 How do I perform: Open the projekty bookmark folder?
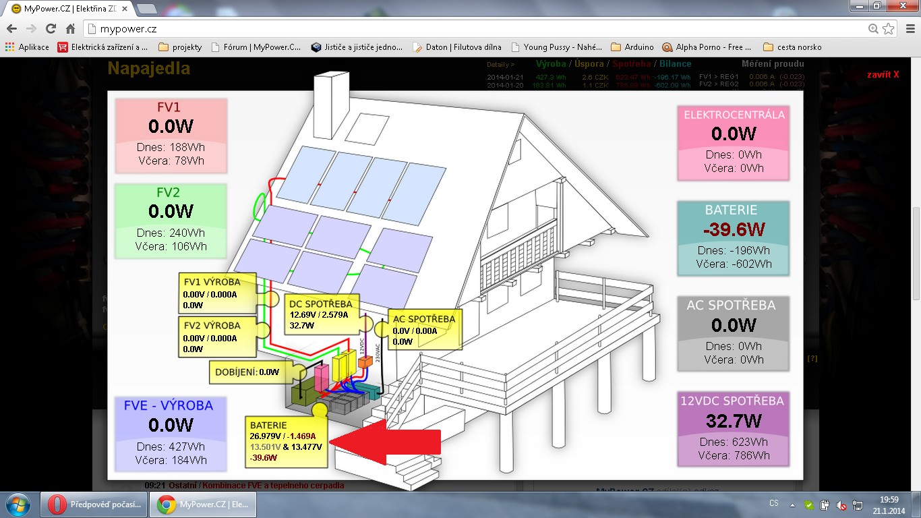[180, 47]
